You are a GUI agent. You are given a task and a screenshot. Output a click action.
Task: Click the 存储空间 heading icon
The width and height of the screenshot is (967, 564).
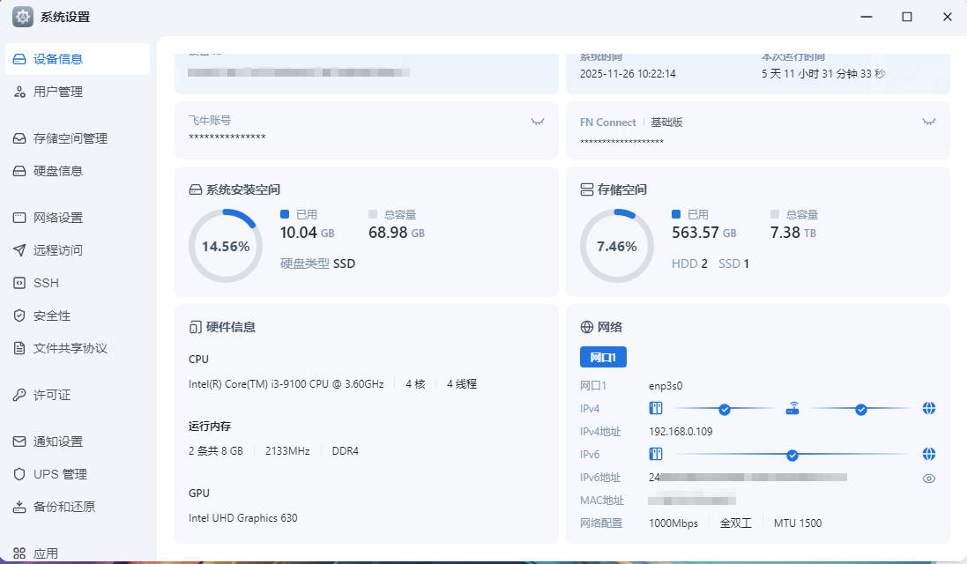586,189
